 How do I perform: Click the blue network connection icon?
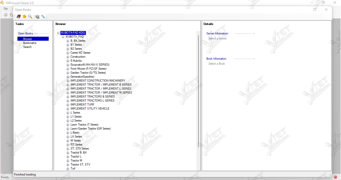click(x=43, y=16)
